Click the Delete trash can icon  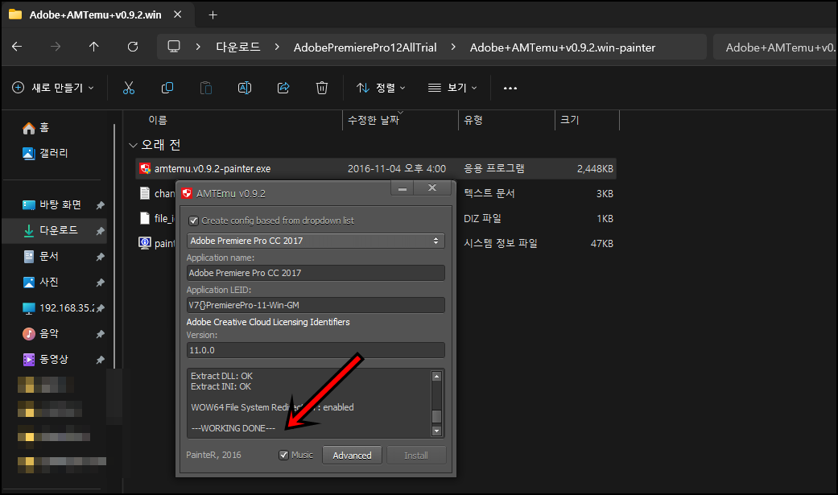322,88
